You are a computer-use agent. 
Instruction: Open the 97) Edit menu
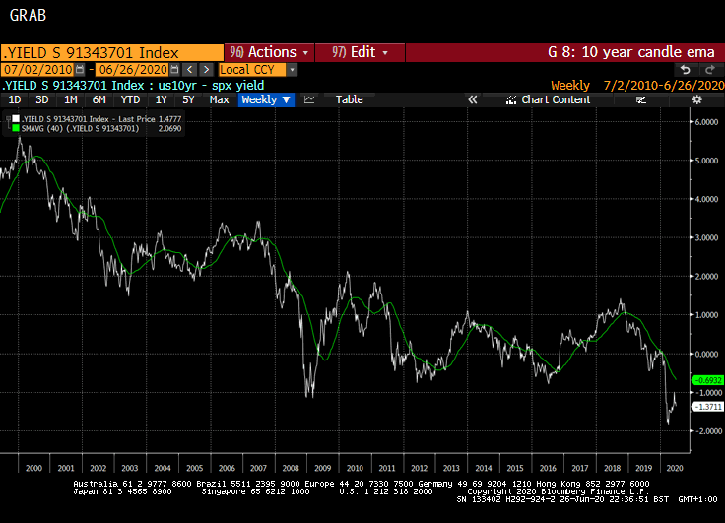click(x=360, y=52)
